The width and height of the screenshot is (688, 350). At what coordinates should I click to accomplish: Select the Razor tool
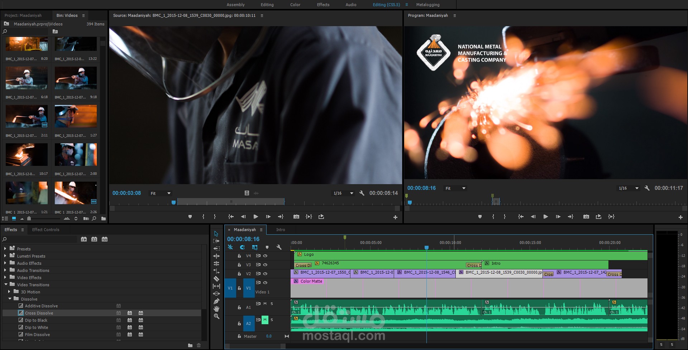pyautogui.click(x=216, y=279)
